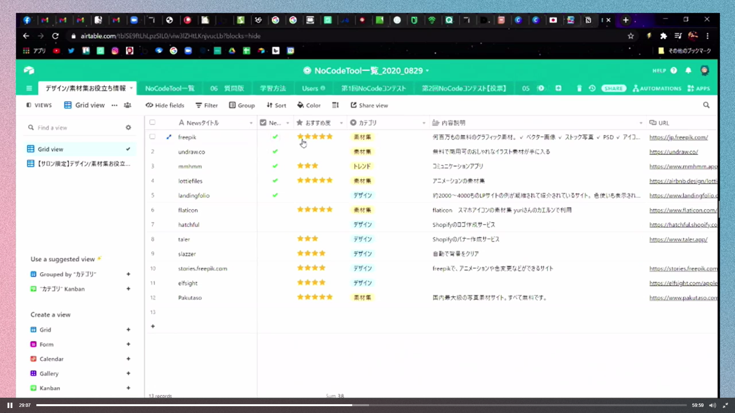This screenshot has width=735, height=413.
Task: Toggle video fullscreen icon
Action: [x=725, y=405]
